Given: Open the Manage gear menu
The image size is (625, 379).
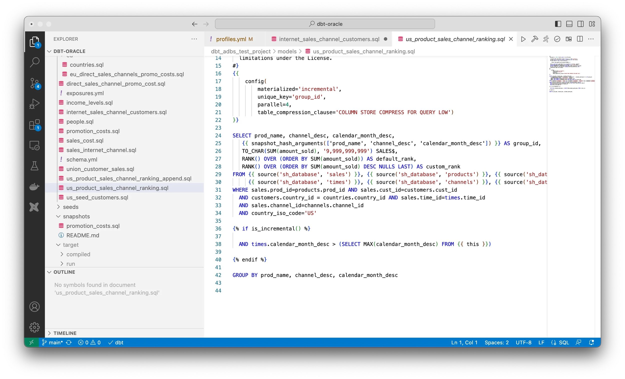Looking at the screenshot, I should tap(34, 327).
